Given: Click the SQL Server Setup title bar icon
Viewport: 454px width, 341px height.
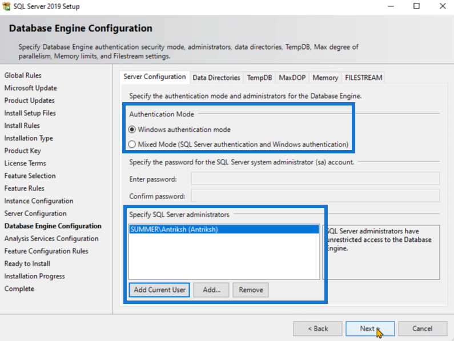Looking at the screenshot, I should (6, 6).
